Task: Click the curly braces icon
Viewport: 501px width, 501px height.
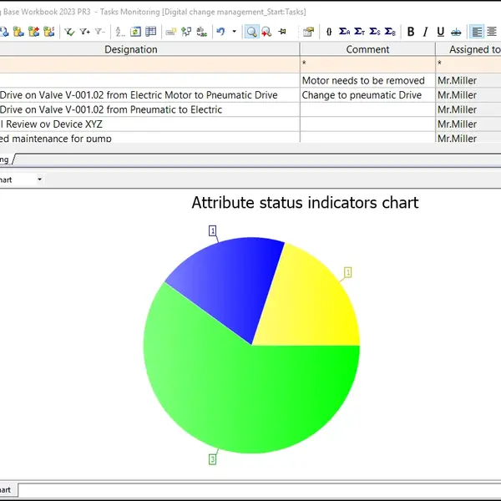Action: [329, 32]
